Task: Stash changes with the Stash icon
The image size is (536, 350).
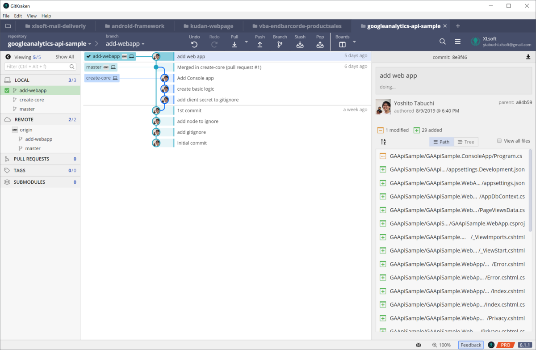Action: pos(300,44)
